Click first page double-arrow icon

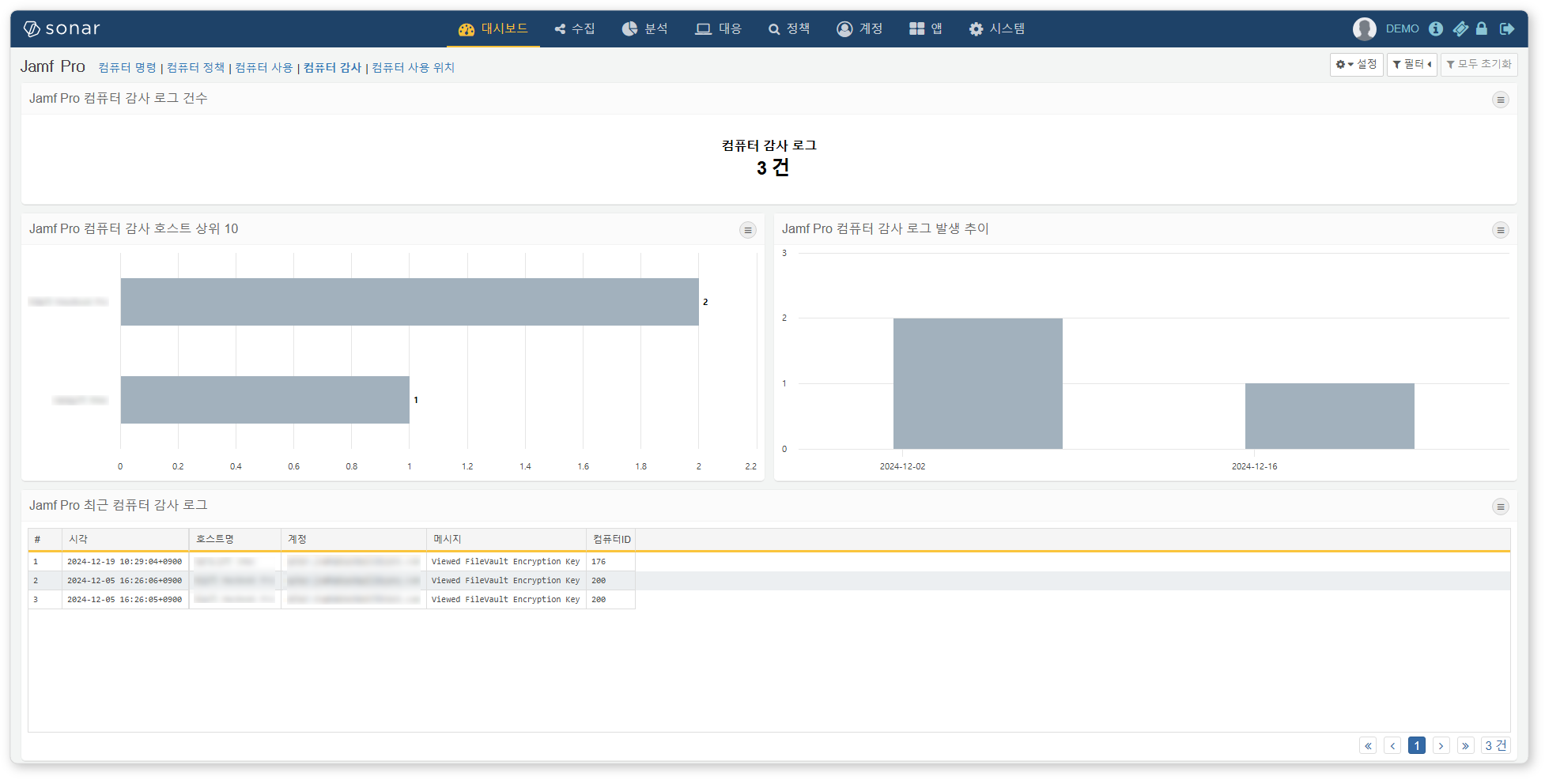click(x=1368, y=745)
